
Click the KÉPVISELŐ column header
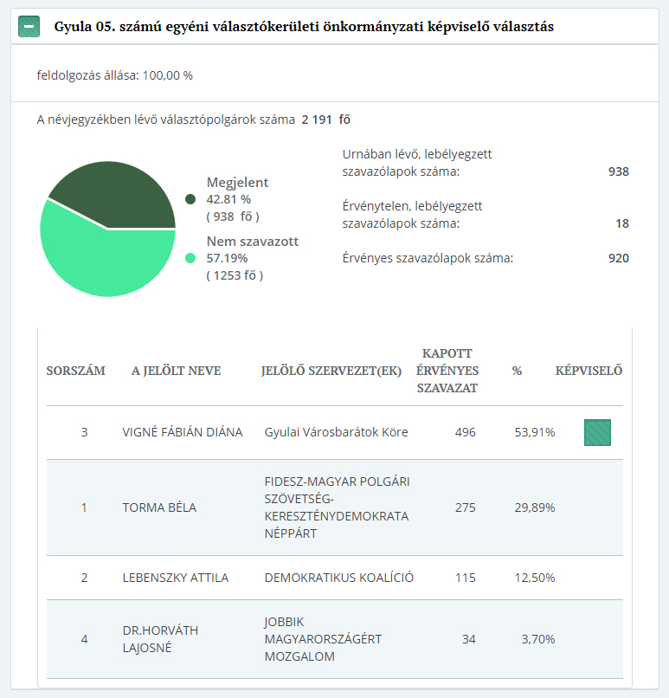coord(589,371)
